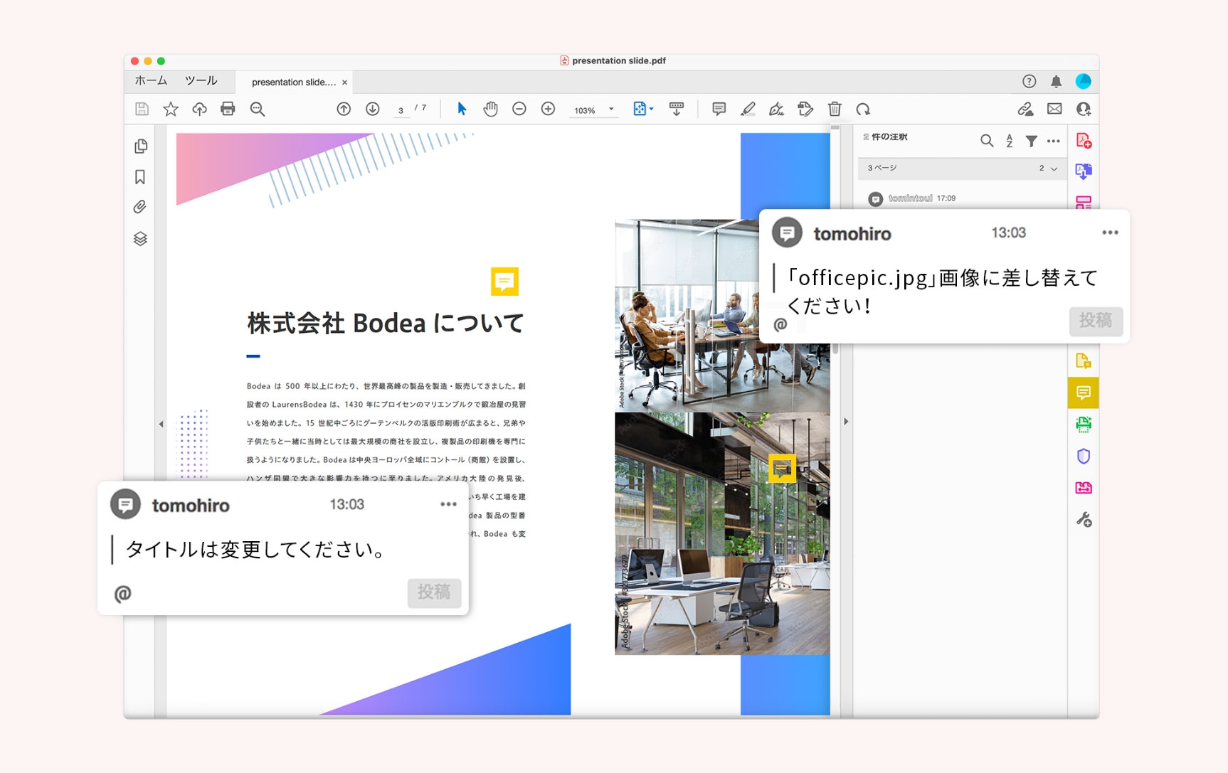Open the stamp tool
This screenshot has height=773, width=1228.
[805, 109]
